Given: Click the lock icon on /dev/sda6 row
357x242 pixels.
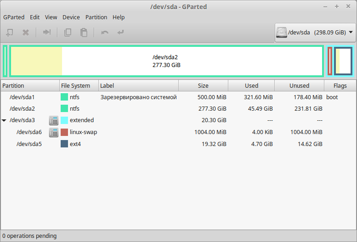Looking at the screenshot, I should (x=54, y=132).
